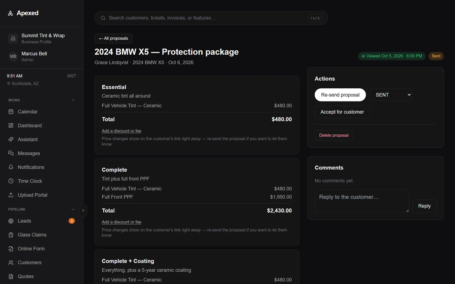
Task: Click the 9:51 AM time text
Action: 15,76
